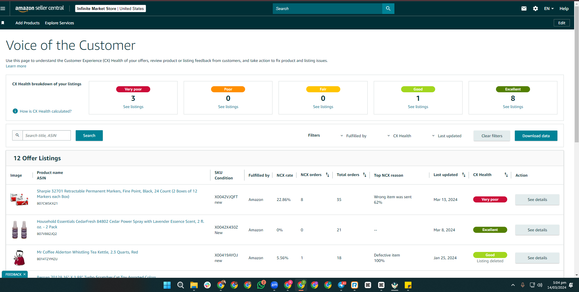See listings under Excellent
This screenshot has width=579, height=292.
point(513,107)
